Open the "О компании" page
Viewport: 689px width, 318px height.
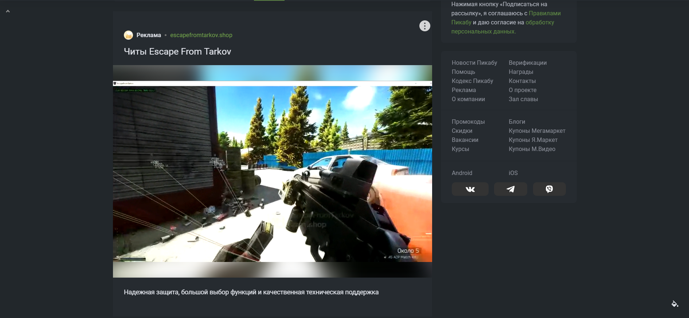468,99
